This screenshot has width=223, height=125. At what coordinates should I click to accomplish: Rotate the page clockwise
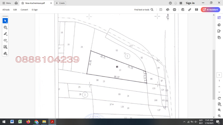[219, 98]
